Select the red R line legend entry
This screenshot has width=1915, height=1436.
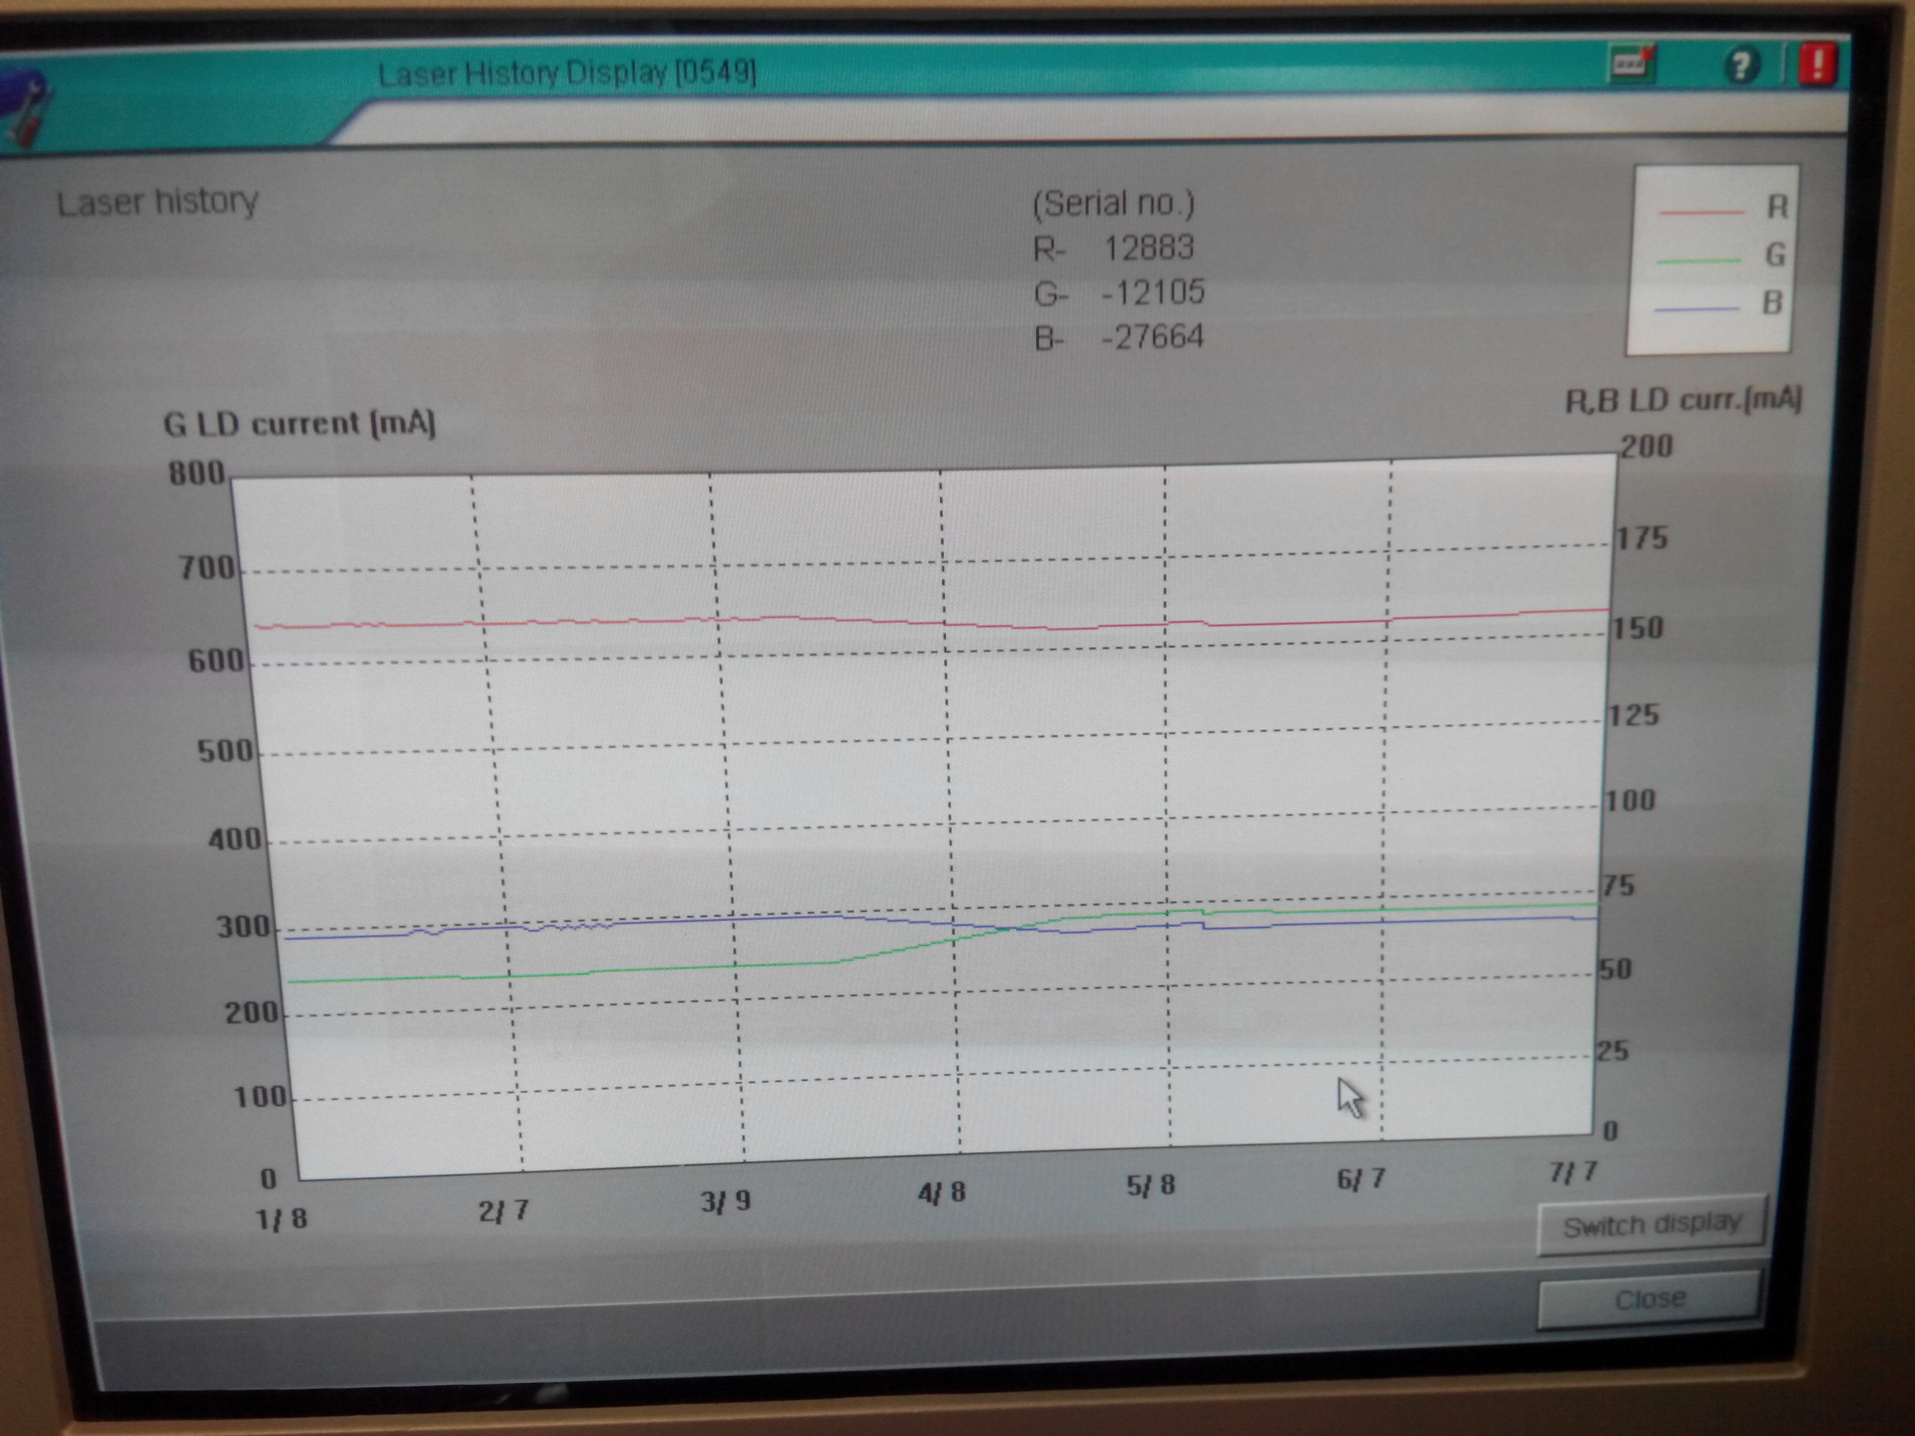pyautogui.click(x=1722, y=208)
